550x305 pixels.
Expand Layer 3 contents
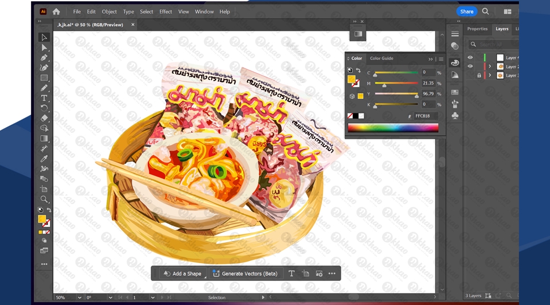pyautogui.click(x=490, y=76)
